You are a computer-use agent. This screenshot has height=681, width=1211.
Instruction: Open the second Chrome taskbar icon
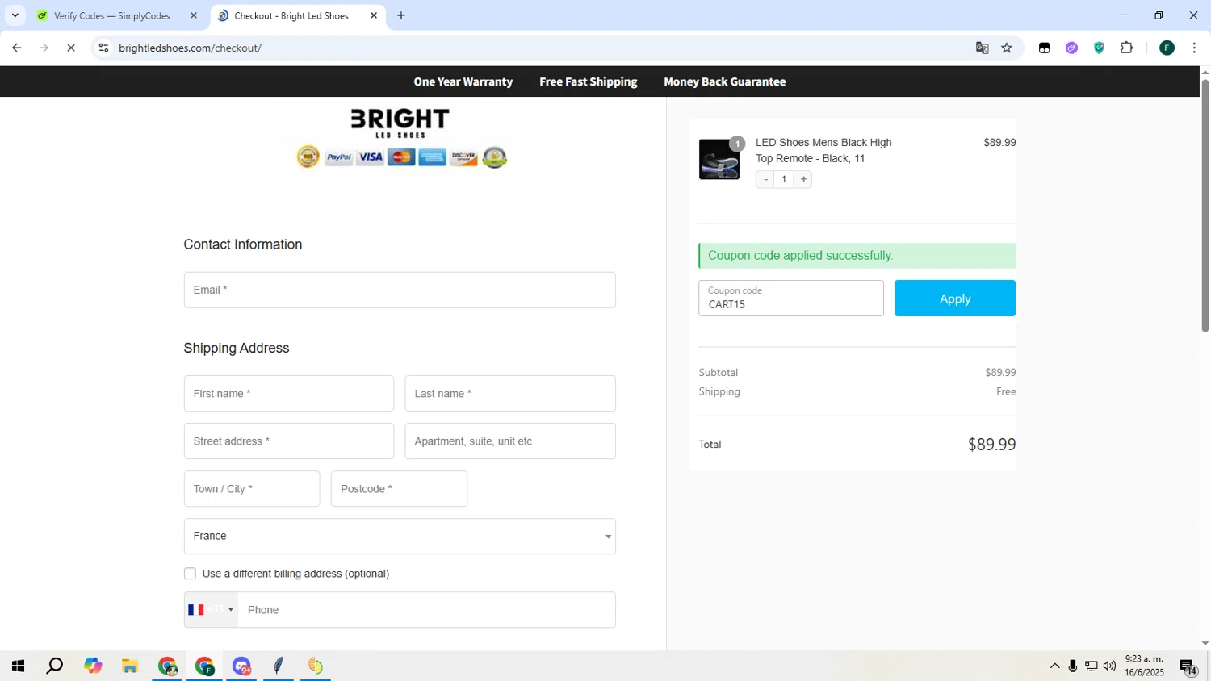click(204, 666)
